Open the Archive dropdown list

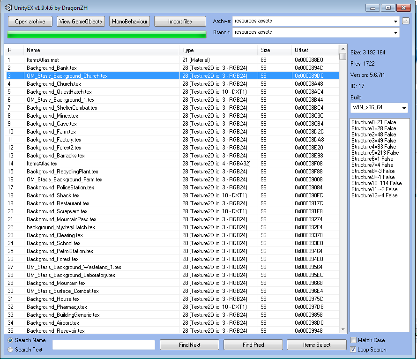click(x=395, y=21)
